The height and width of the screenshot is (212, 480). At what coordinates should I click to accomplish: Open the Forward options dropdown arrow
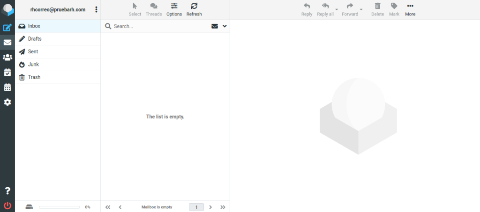pyautogui.click(x=361, y=9)
